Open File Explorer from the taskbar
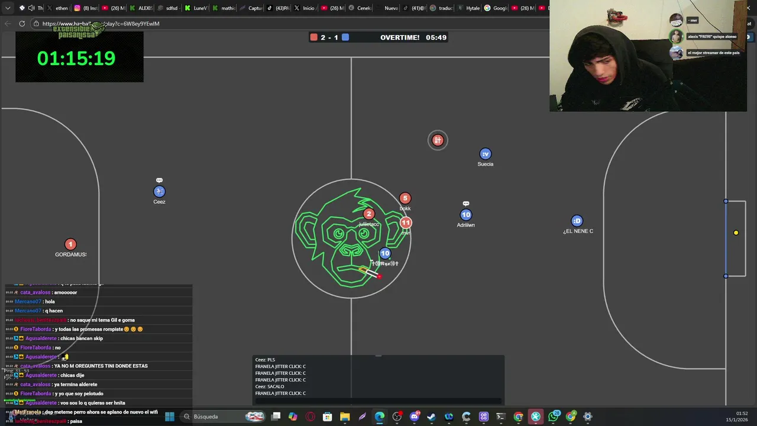 (x=345, y=417)
